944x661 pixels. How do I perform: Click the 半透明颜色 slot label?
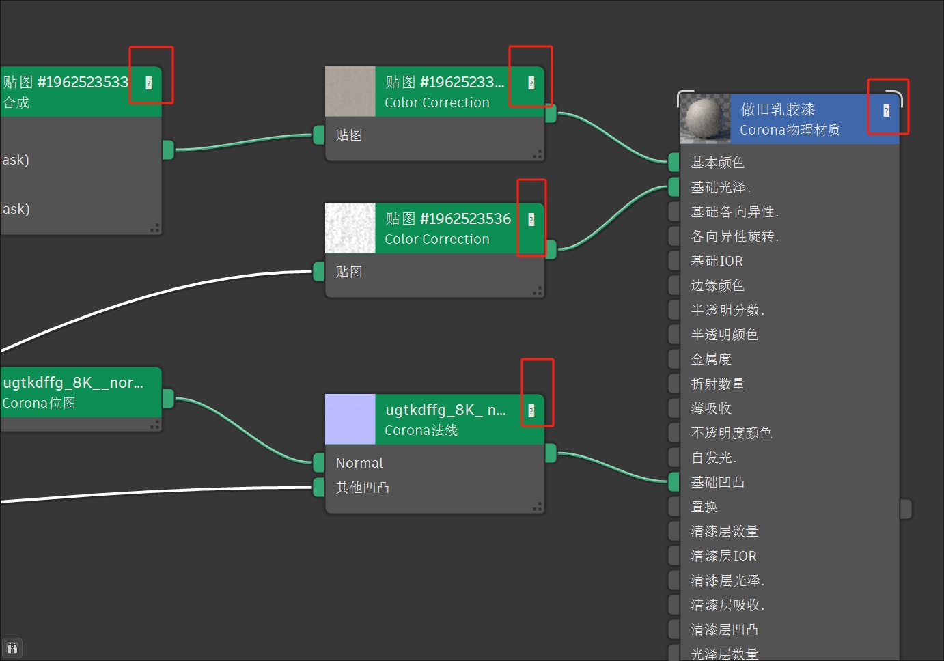click(724, 335)
